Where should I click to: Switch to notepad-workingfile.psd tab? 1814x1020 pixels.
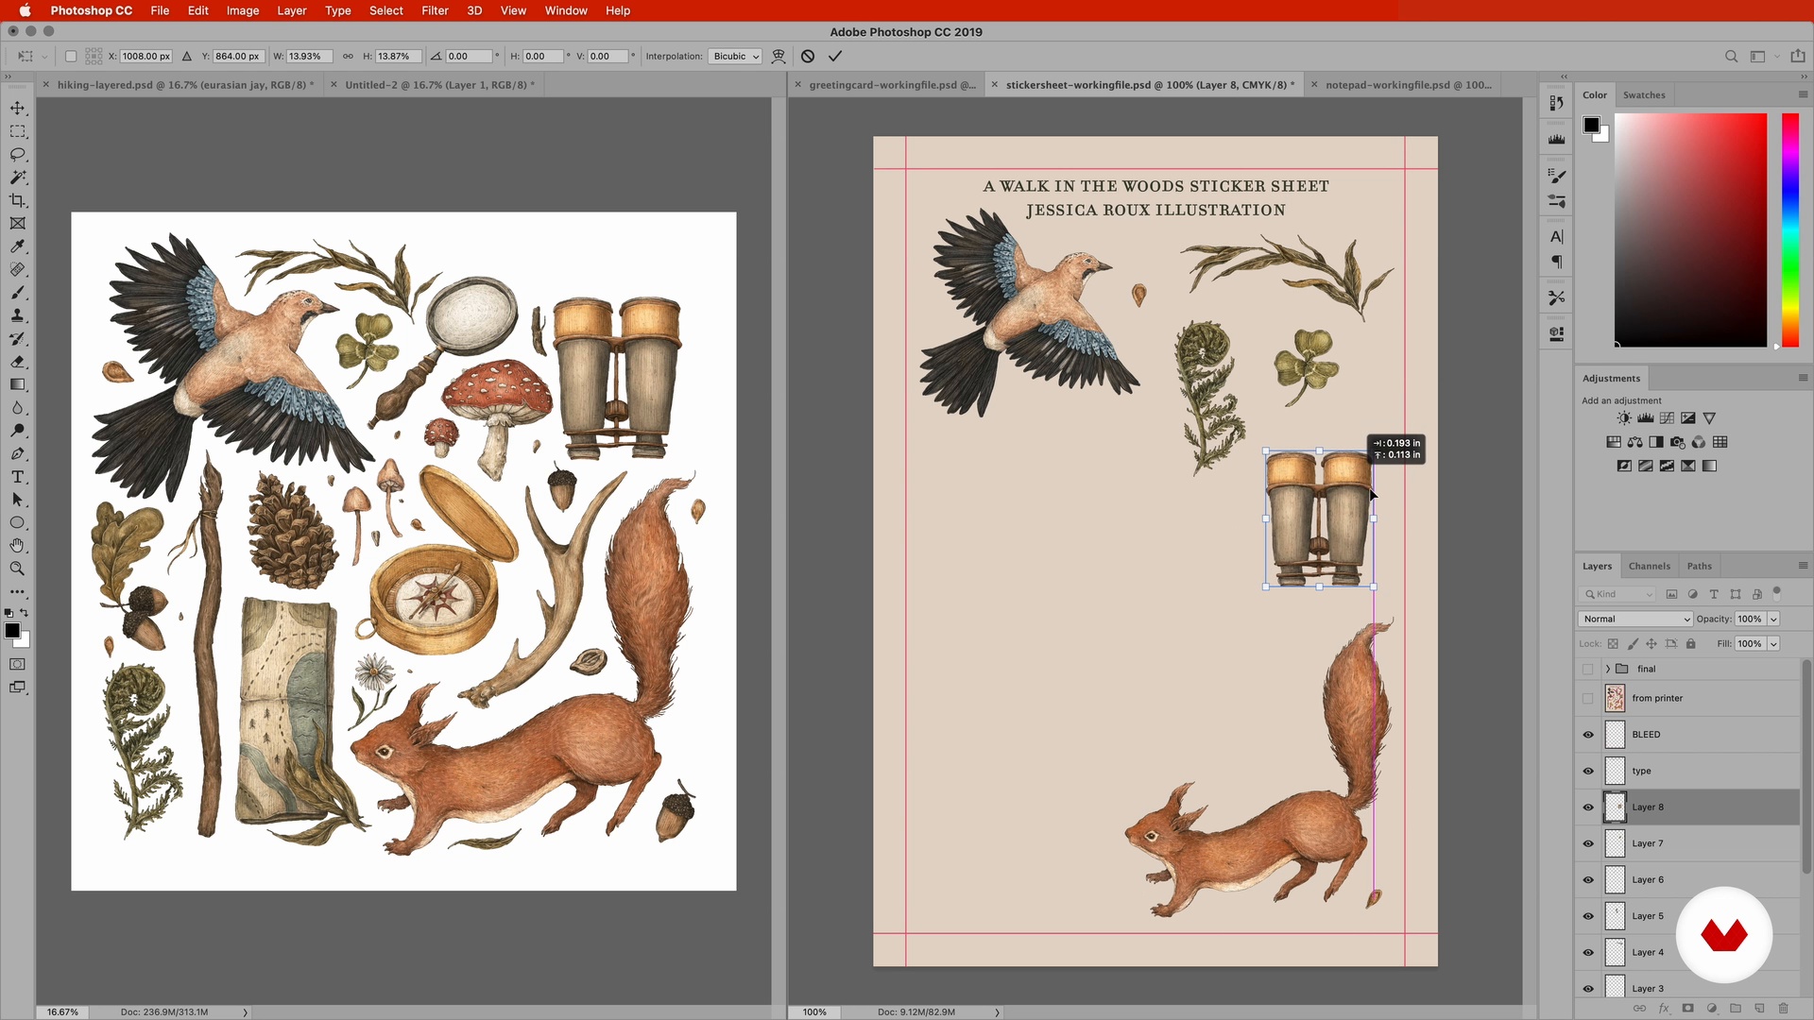click(1409, 85)
